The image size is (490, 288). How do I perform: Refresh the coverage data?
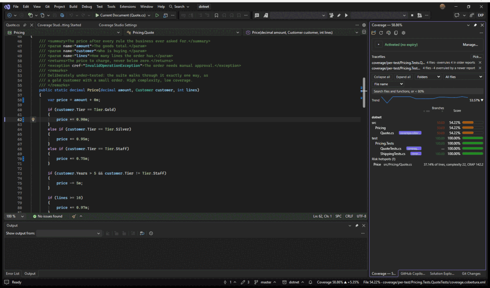[381, 33]
